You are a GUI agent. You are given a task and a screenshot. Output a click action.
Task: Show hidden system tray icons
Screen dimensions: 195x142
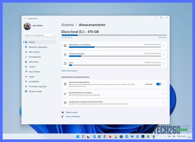pyautogui.click(x=165, y=136)
